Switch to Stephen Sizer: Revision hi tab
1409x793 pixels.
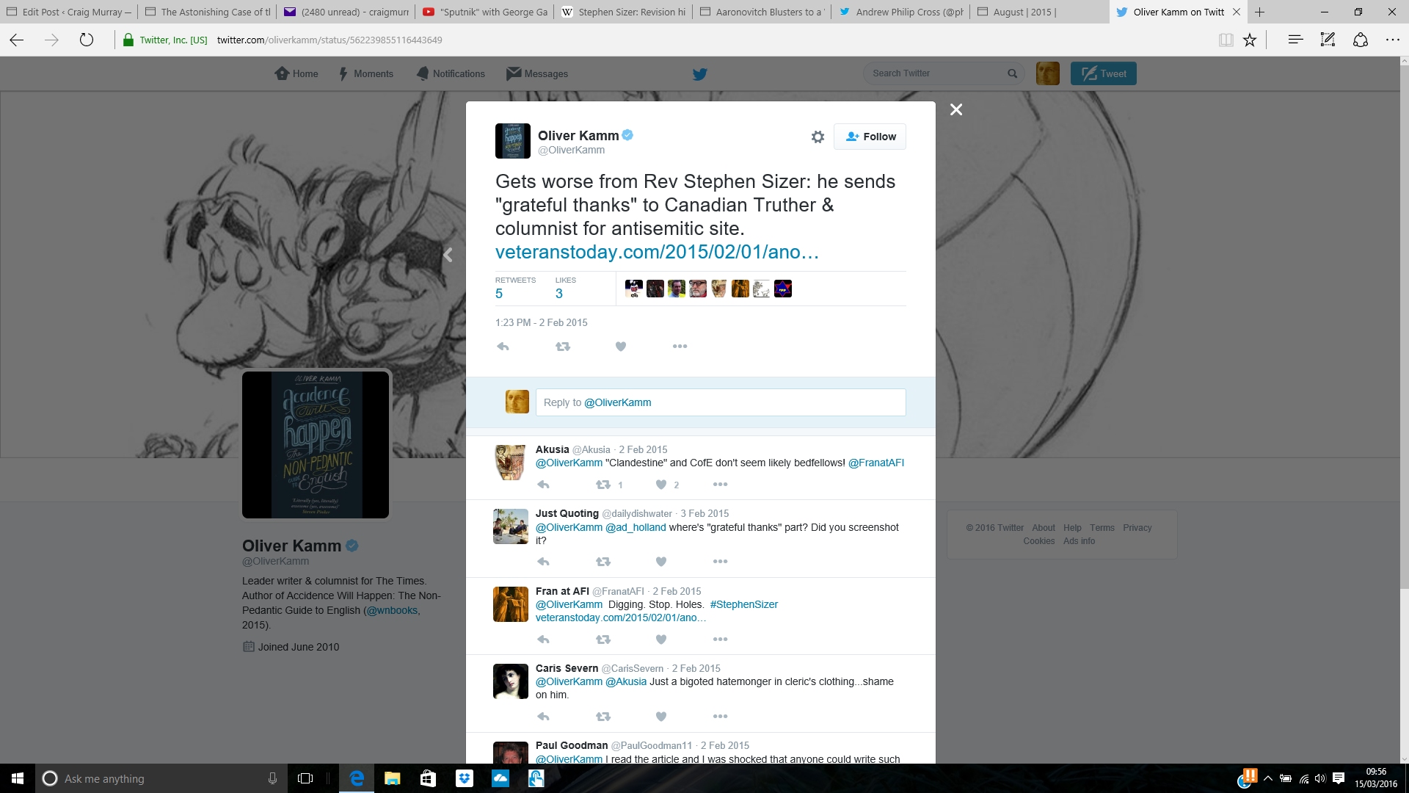point(623,12)
